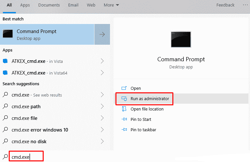
Task: Click the search magnifier icon beside the search box
Action: pos(5,157)
